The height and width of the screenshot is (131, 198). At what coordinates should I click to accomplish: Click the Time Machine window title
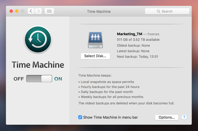pos(99,12)
